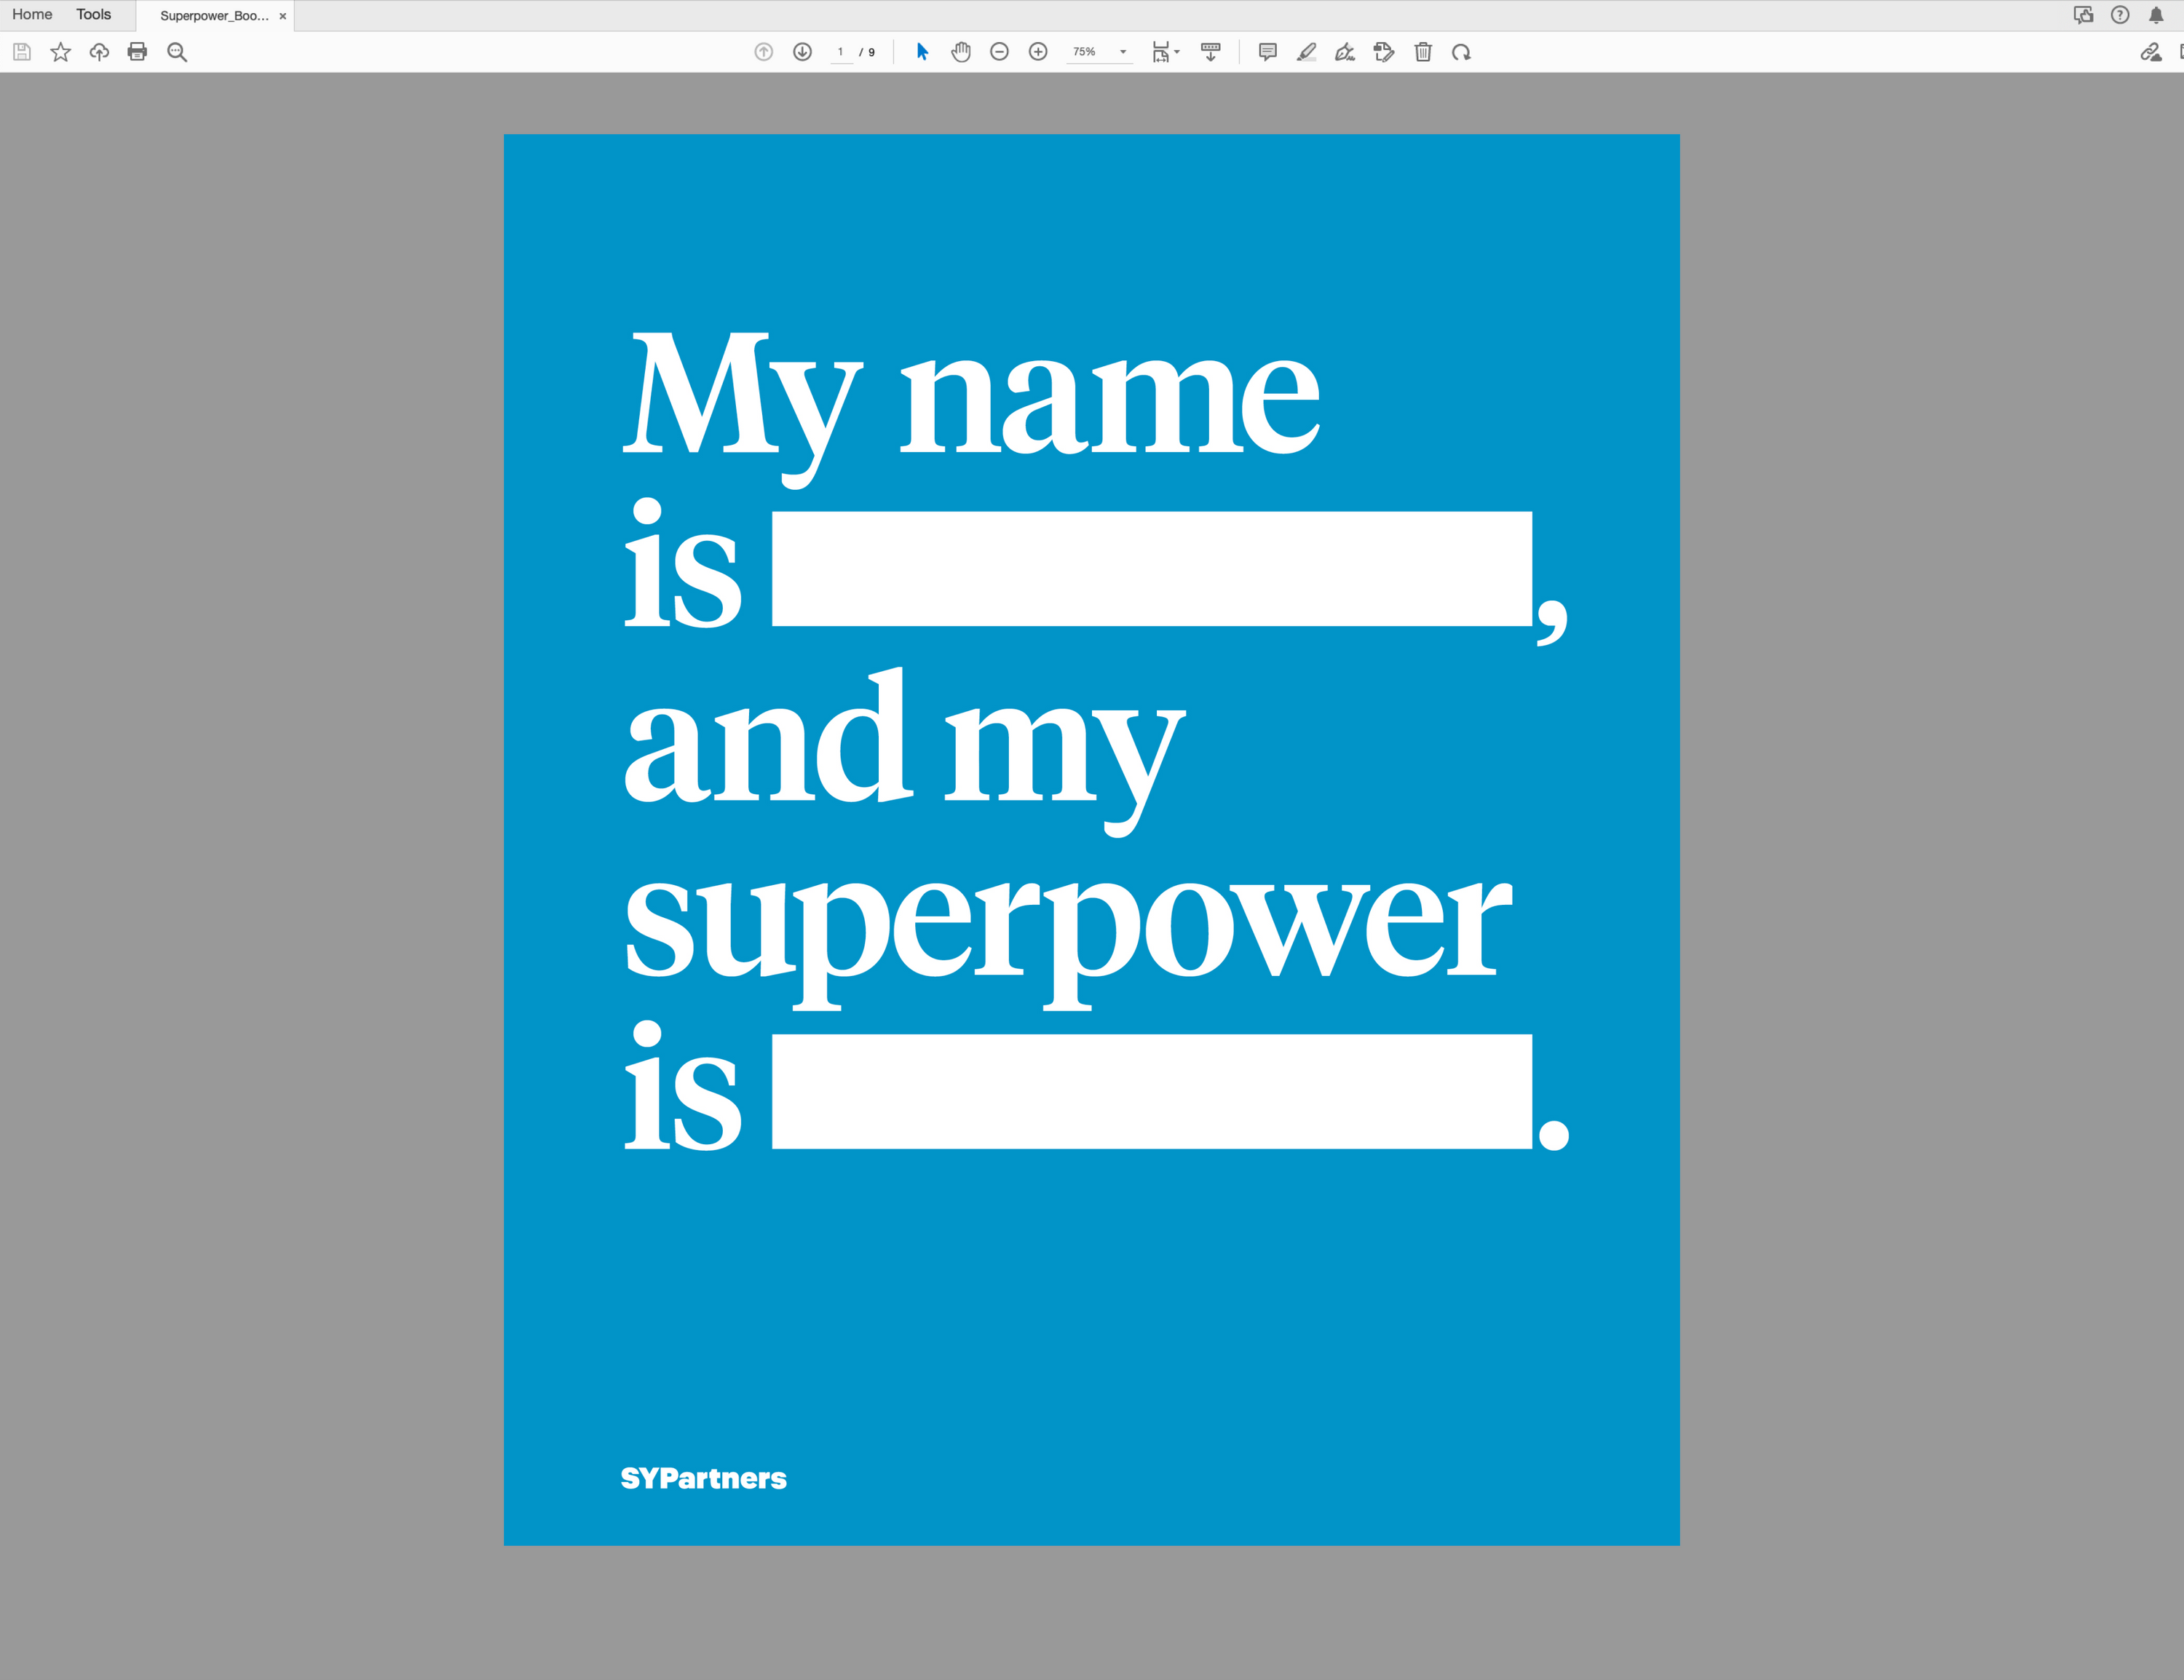Image resolution: width=2184 pixels, height=1680 pixels.
Task: Switch to the Home tab
Action: tap(32, 15)
